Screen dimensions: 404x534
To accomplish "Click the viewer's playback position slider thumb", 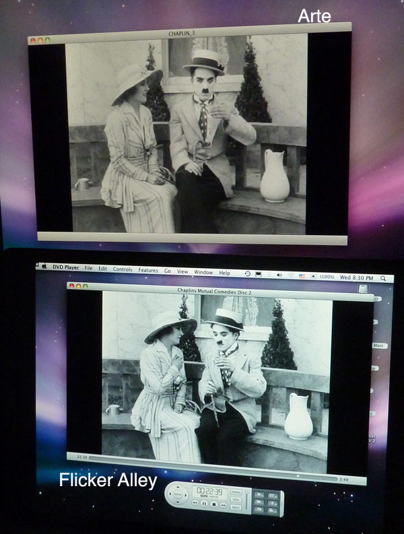I will pos(298,476).
